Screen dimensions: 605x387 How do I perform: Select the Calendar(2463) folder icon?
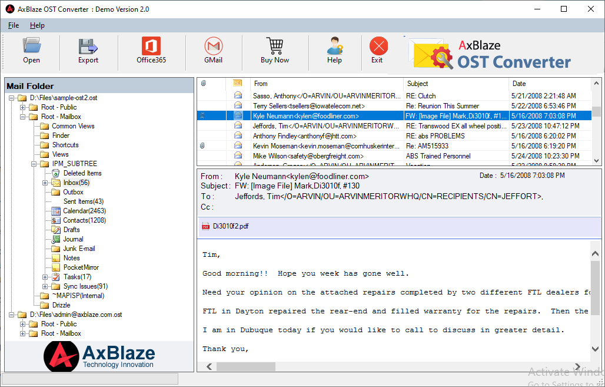click(x=56, y=211)
